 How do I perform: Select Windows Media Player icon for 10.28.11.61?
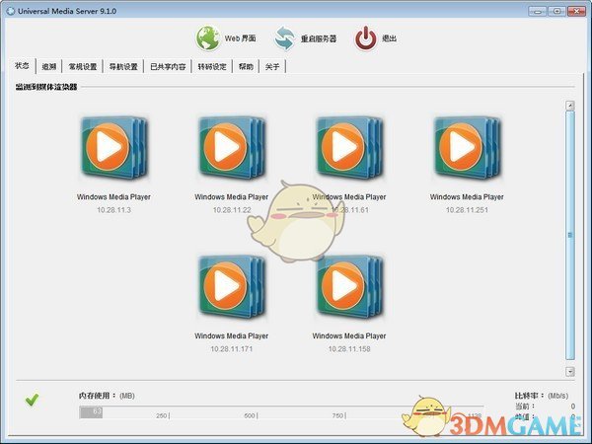[x=349, y=147]
